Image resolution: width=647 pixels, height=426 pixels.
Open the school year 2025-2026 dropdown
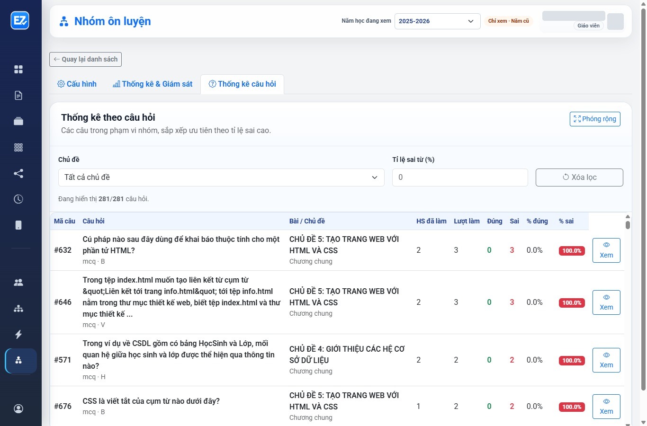(438, 21)
